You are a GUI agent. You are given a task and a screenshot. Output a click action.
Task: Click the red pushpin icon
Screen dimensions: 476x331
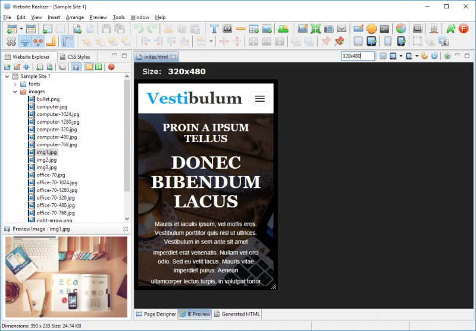(x=339, y=42)
